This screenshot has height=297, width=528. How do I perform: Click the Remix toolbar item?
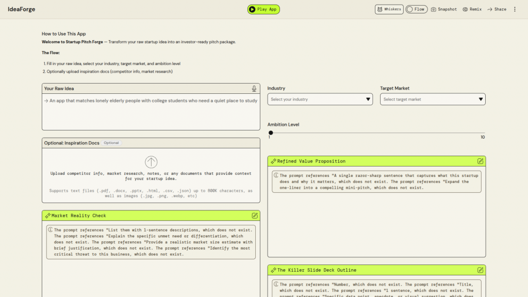472,9
